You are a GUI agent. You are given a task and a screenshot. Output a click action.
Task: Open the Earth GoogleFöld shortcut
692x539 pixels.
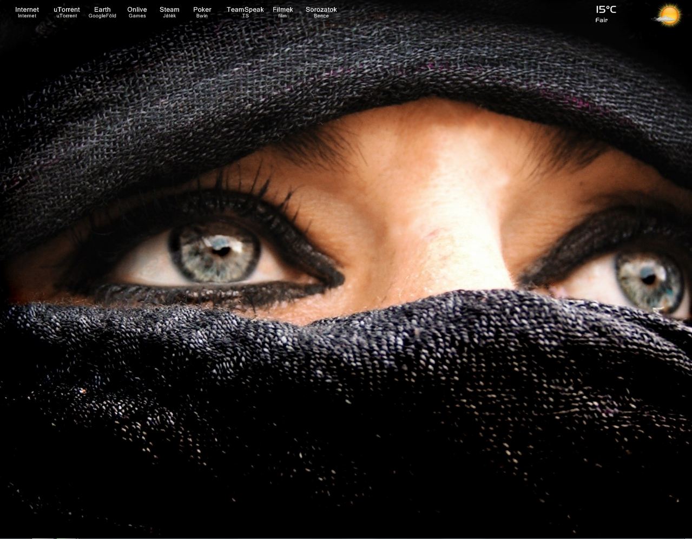(102, 12)
